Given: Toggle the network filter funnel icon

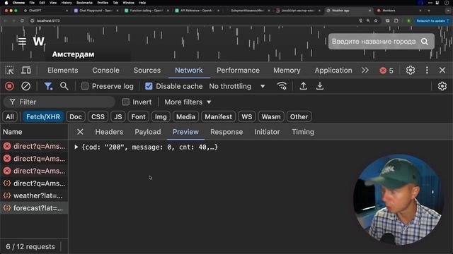Looking at the screenshot, I should pyautogui.click(x=48, y=86).
